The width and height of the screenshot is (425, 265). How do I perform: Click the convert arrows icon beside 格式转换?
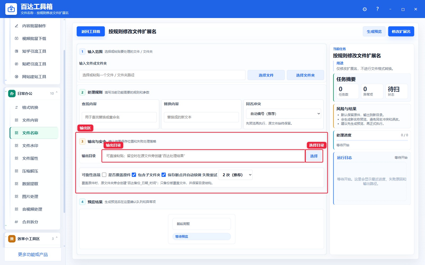16,108
